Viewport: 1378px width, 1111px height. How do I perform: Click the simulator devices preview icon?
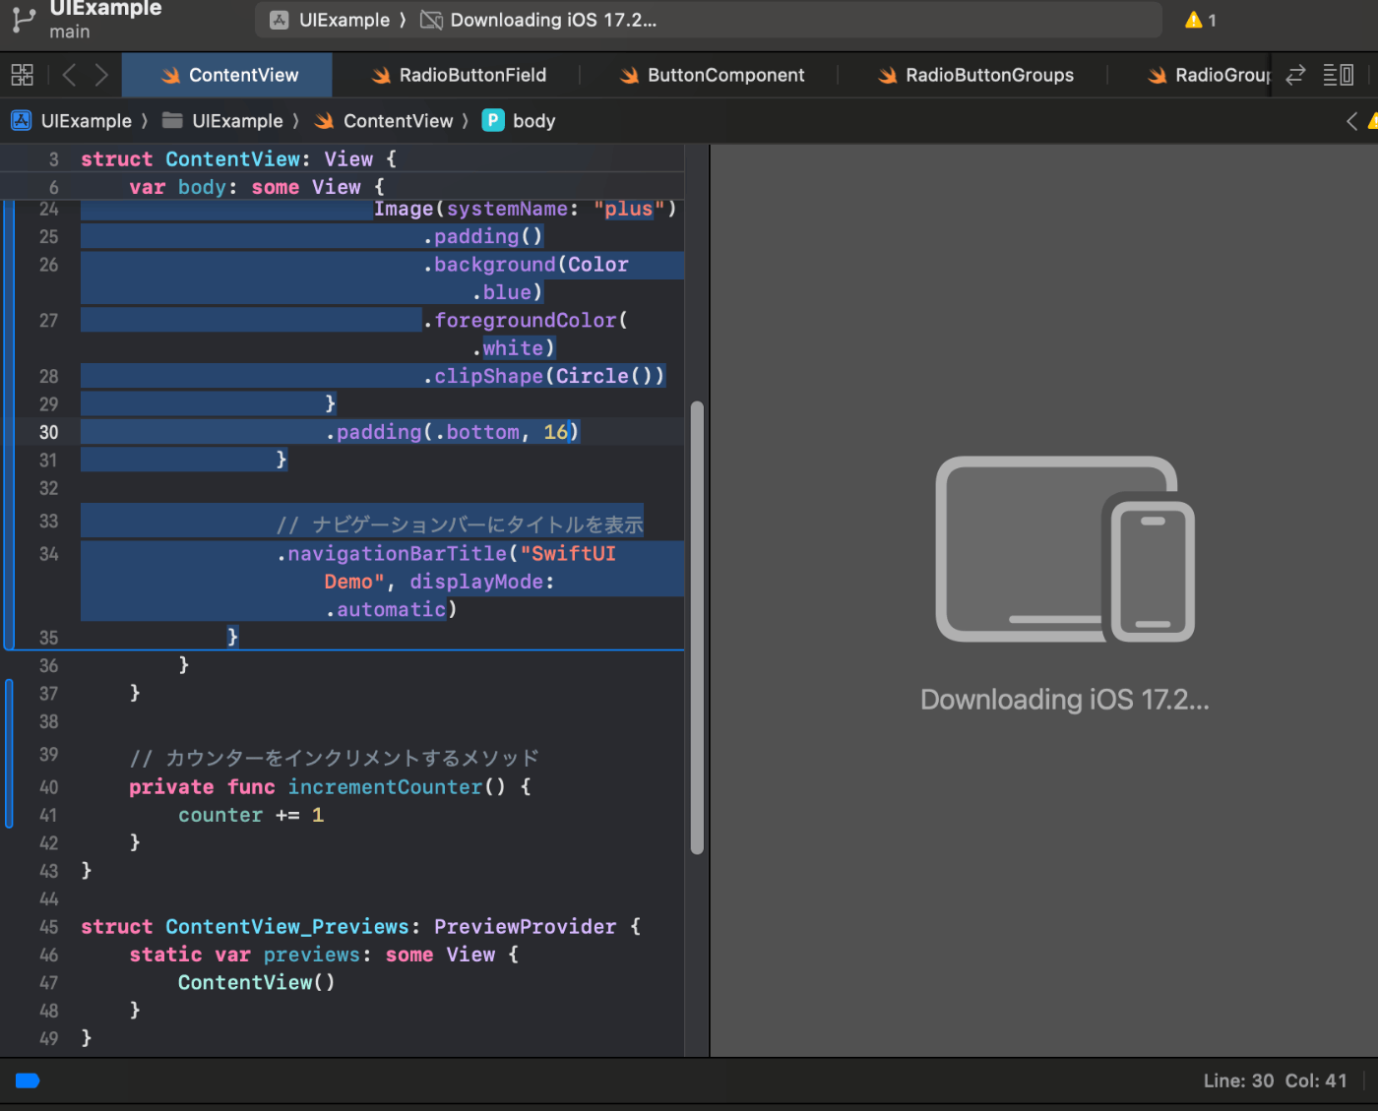point(1064,549)
